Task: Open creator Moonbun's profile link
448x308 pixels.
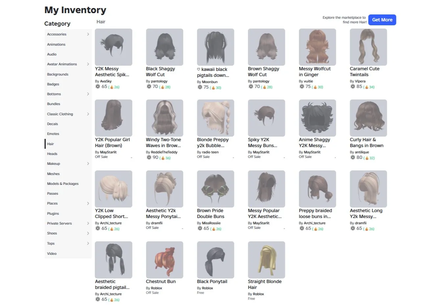Action: pos(210,82)
